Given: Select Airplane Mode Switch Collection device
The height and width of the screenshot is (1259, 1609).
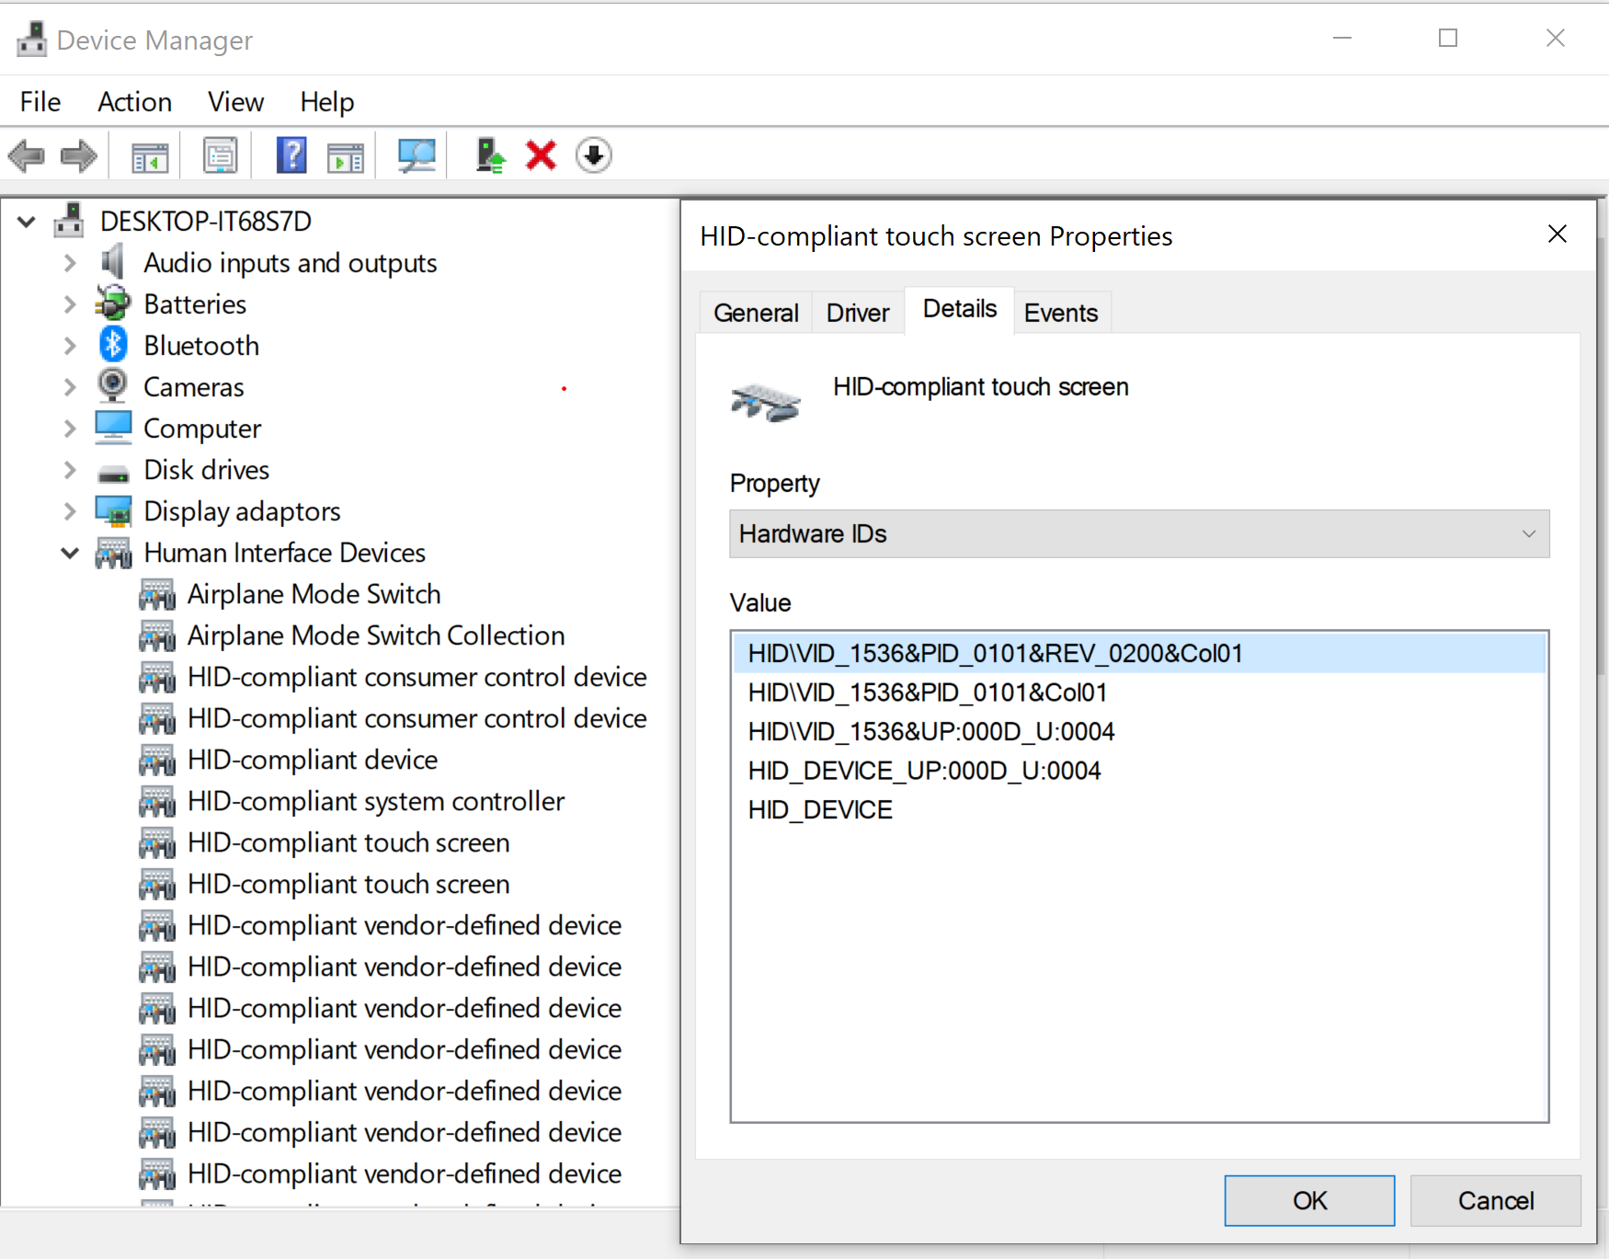Looking at the screenshot, I should click(x=375, y=635).
